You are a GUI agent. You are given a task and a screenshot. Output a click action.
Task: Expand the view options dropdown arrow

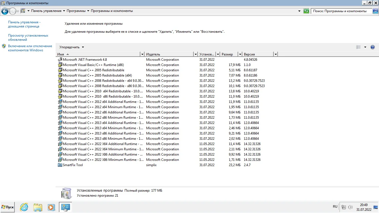[x=365, y=47]
